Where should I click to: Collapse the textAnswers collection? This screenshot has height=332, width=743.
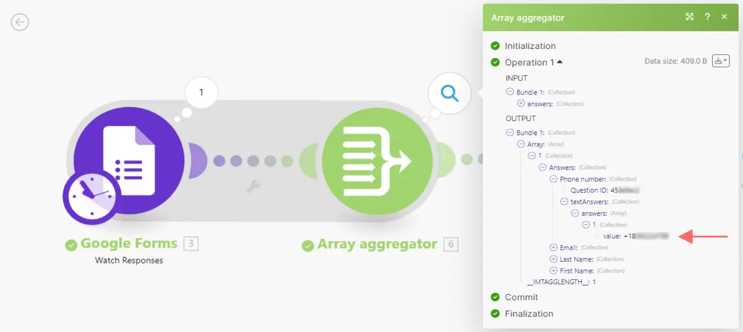(564, 201)
